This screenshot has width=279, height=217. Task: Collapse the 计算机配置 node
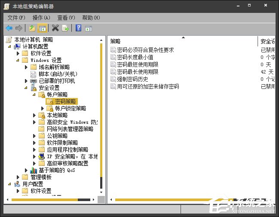click(9, 46)
